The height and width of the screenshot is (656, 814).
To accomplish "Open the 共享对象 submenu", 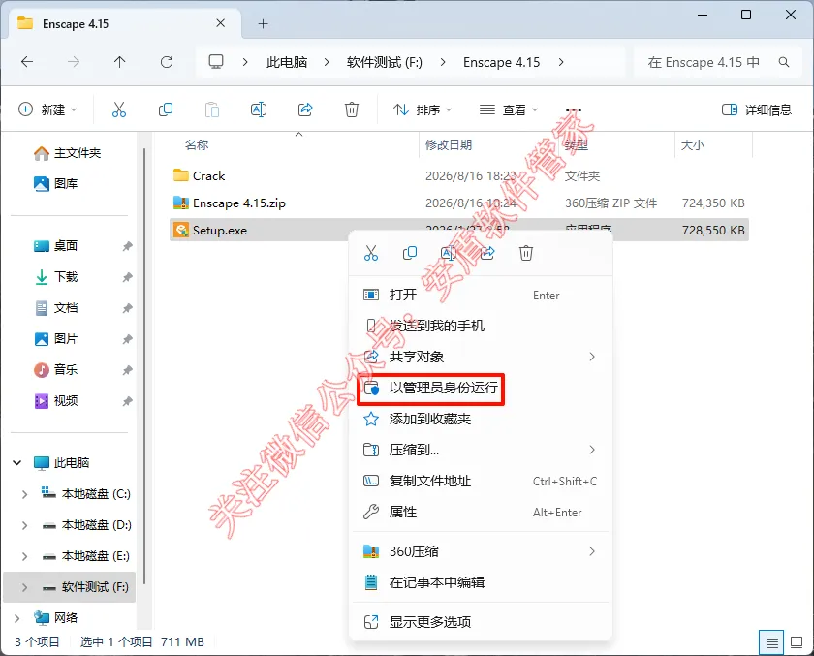I will click(481, 357).
